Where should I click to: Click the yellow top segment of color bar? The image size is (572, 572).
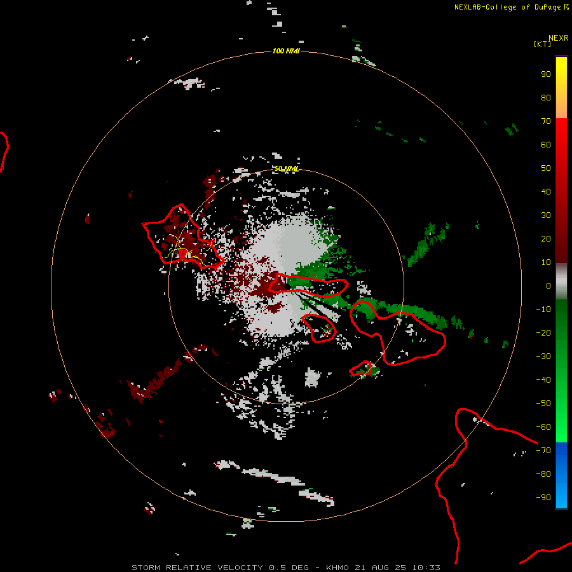click(x=561, y=88)
